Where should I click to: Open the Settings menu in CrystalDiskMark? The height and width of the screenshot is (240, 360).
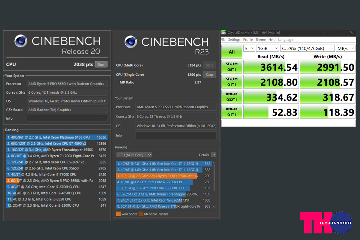coord(234,40)
